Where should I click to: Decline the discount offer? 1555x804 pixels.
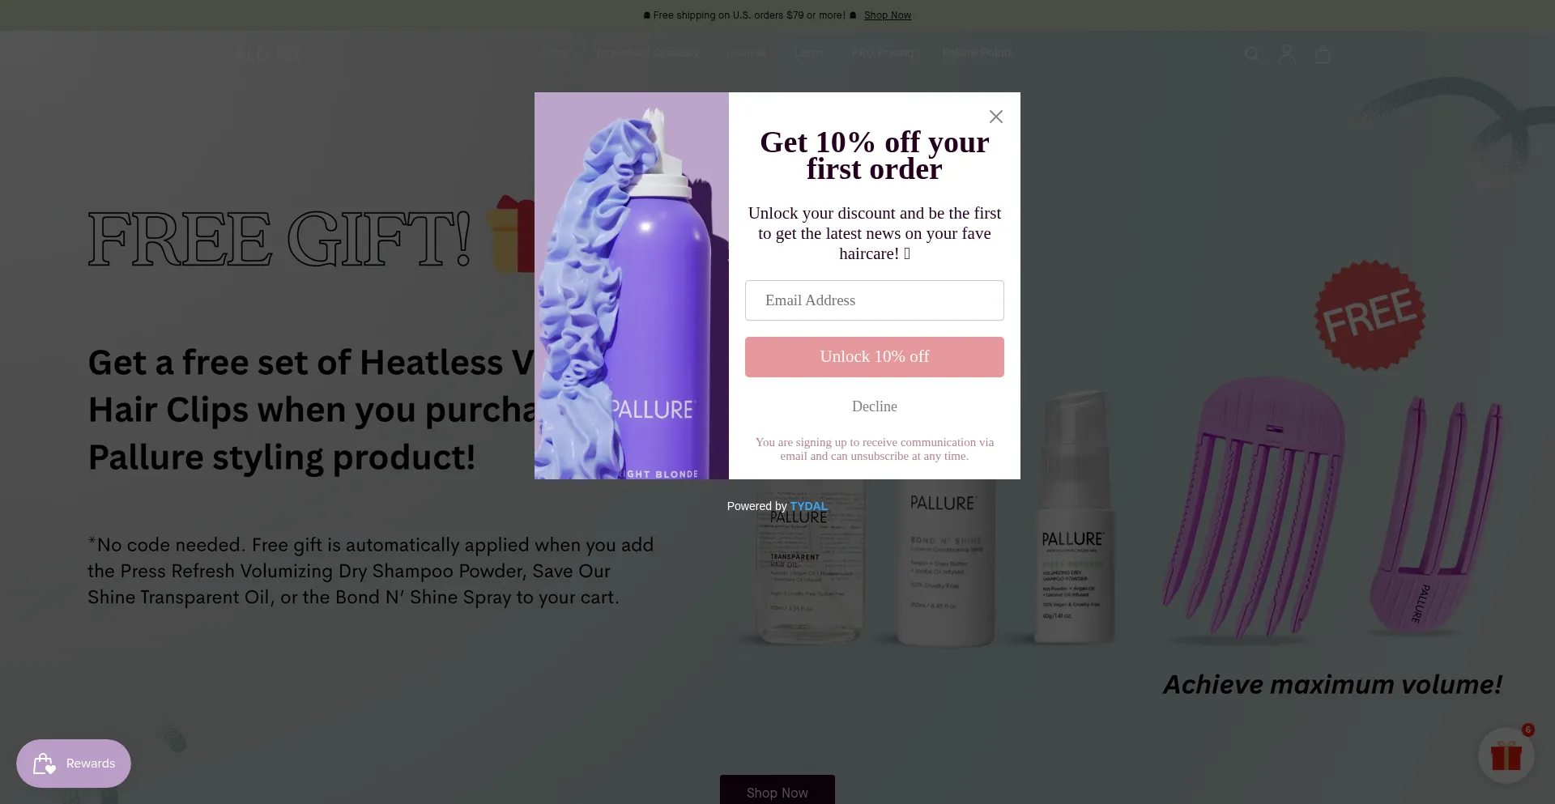click(874, 406)
